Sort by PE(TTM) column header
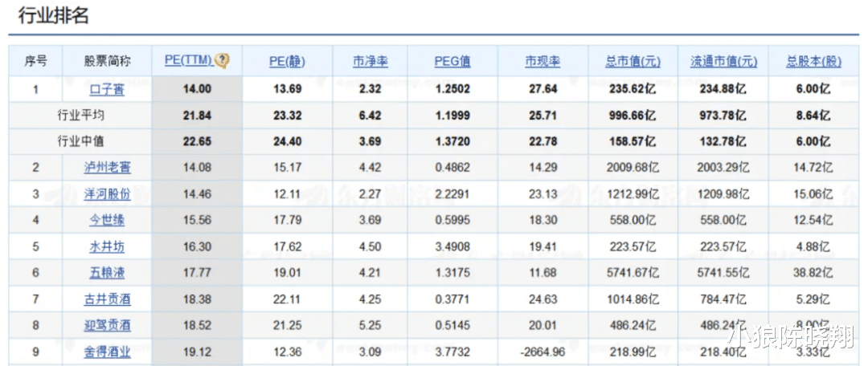 [189, 61]
